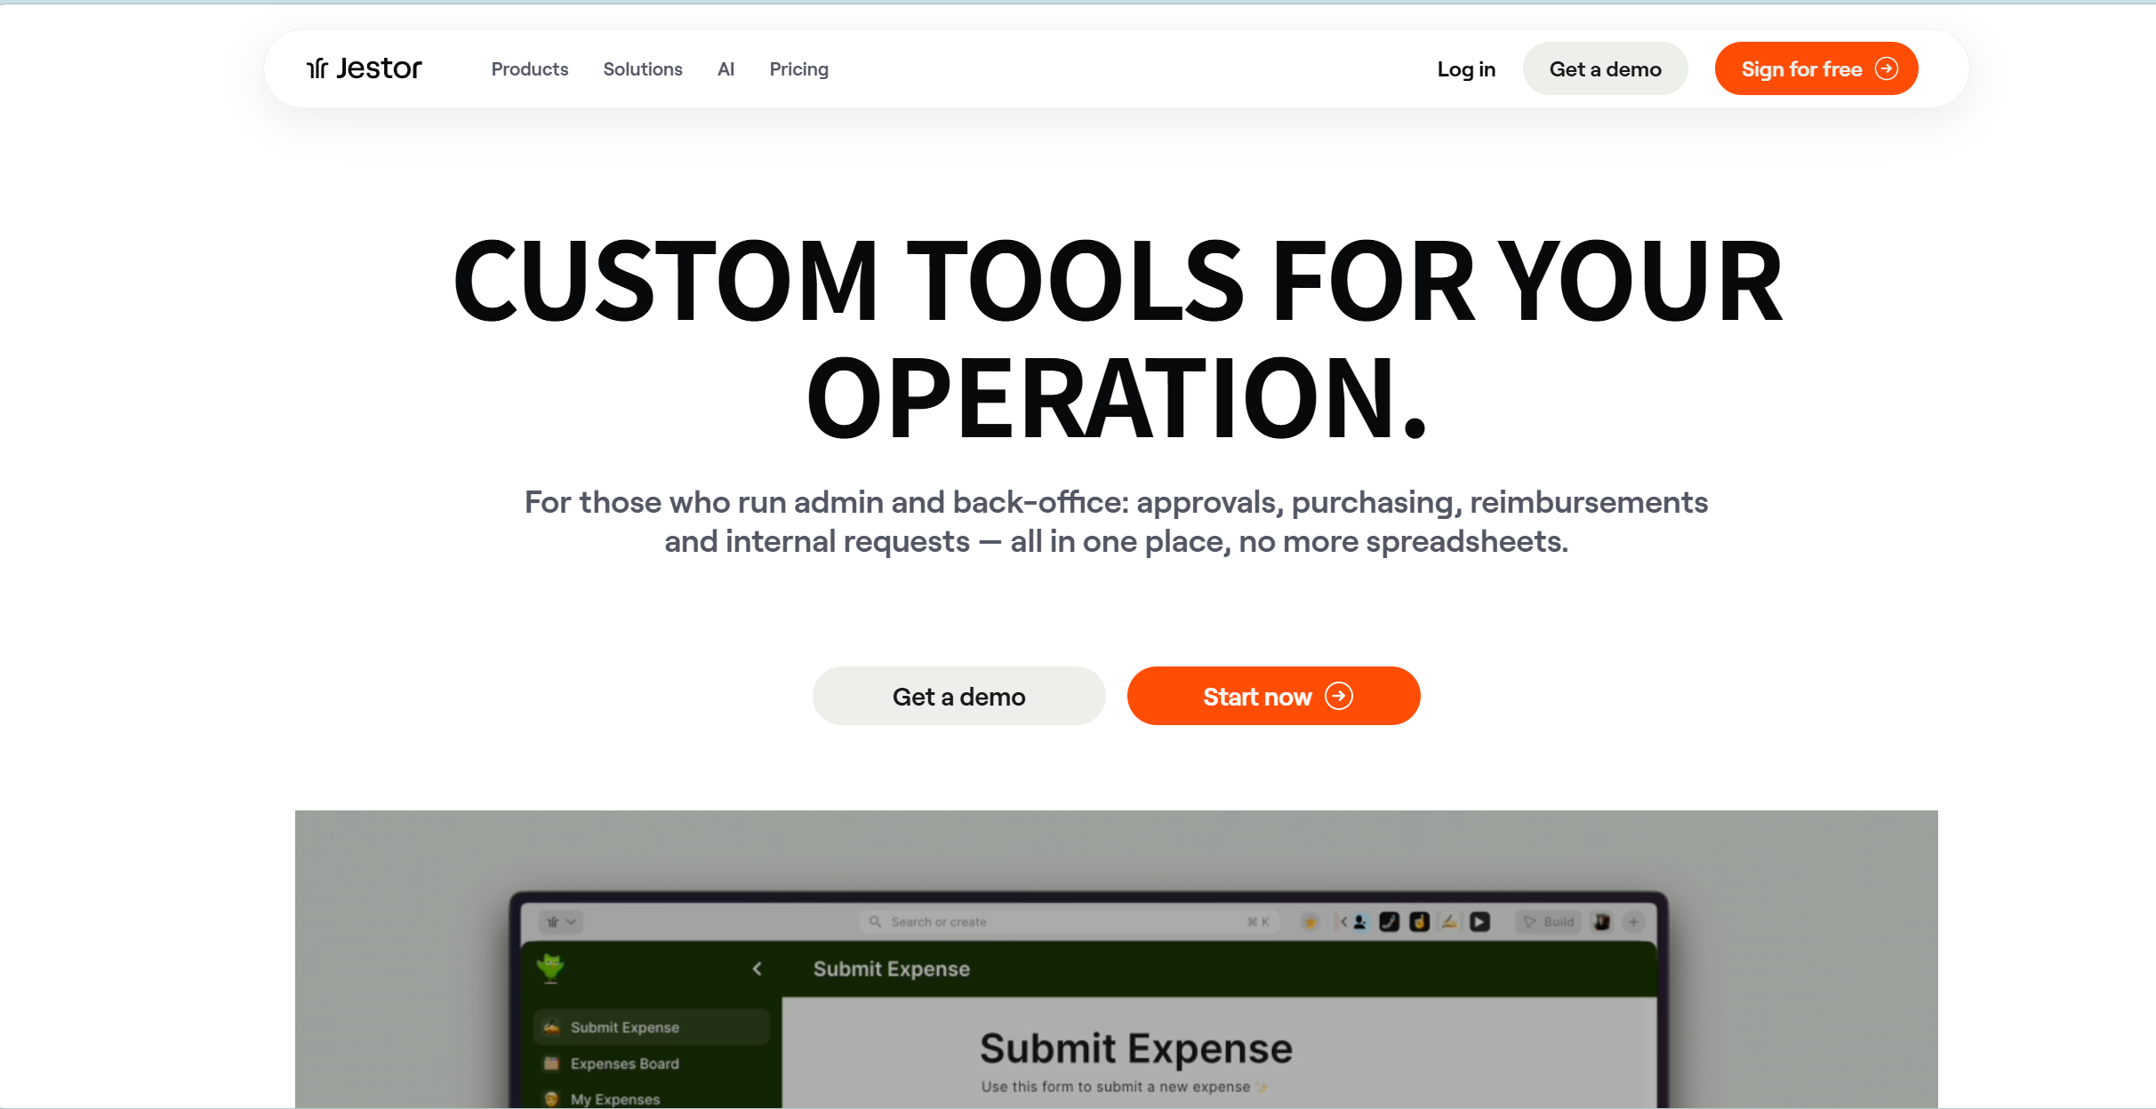Click the Sign for free button
Viewport: 2156px width, 1109px height.
pos(1816,68)
